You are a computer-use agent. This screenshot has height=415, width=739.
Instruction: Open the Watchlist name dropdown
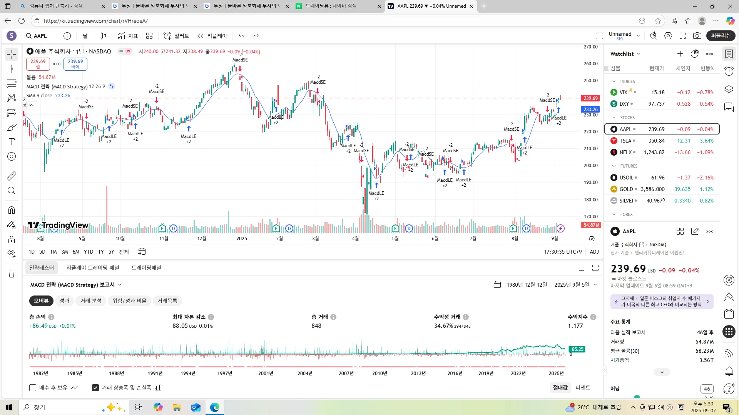pyautogui.click(x=625, y=54)
